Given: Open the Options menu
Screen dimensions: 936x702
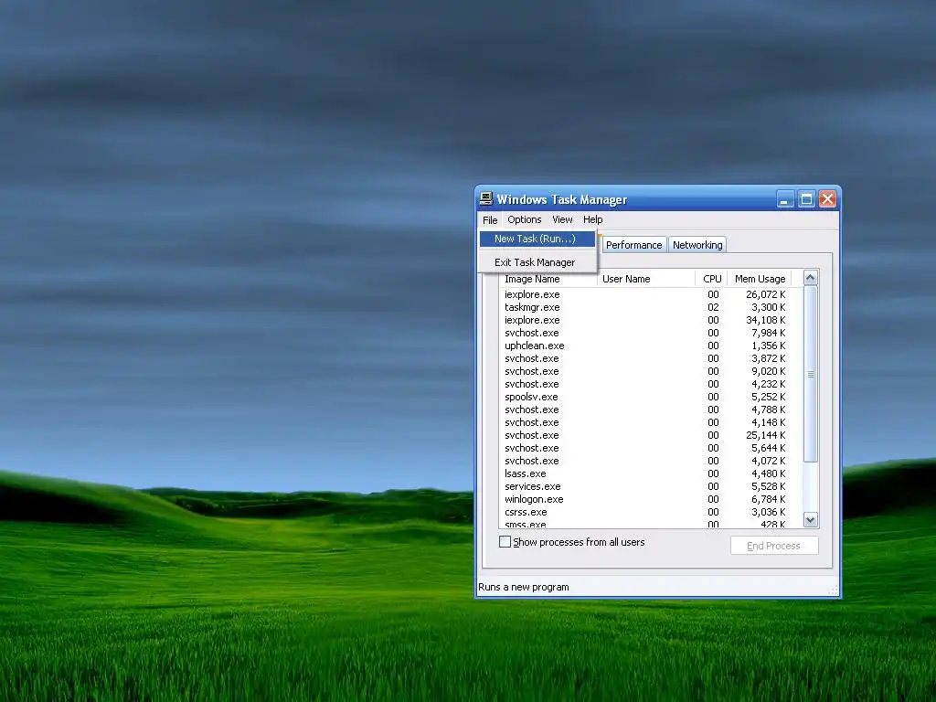Looking at the screenshot, I should [x=524, y=219].
